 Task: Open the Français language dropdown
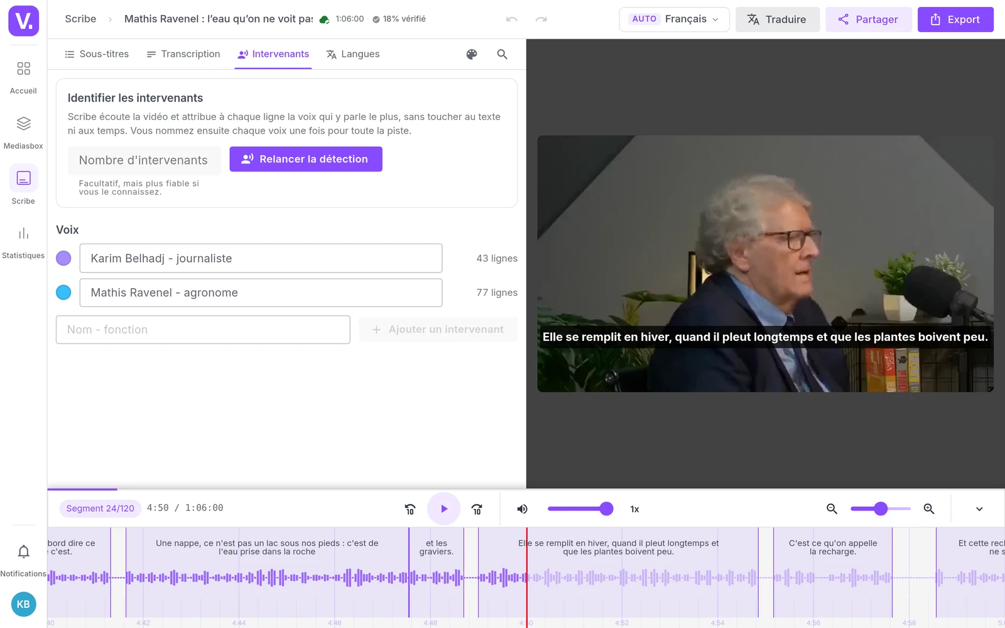674,19
